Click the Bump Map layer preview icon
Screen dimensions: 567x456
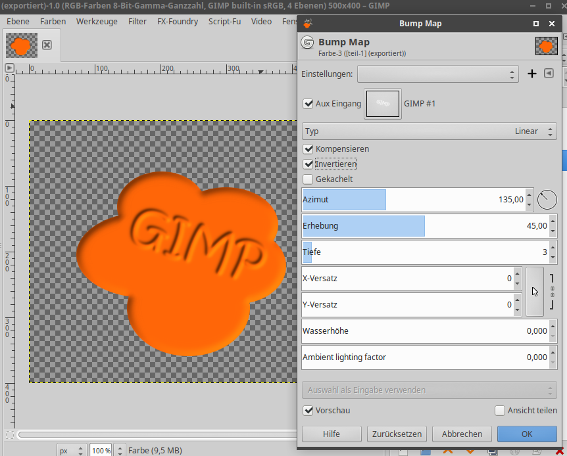546,46
